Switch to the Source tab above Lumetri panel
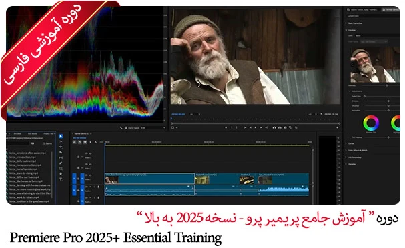The height and width of the screenshot is (248, 405). (364, 9)
